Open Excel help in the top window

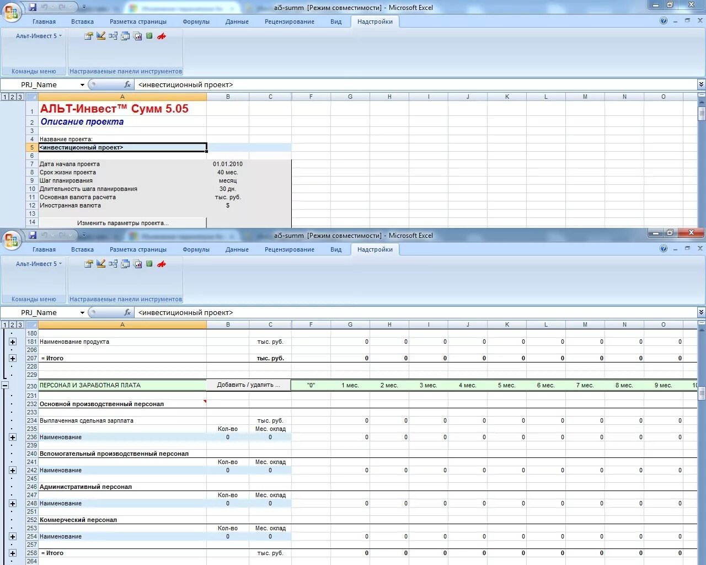point(664,21)
